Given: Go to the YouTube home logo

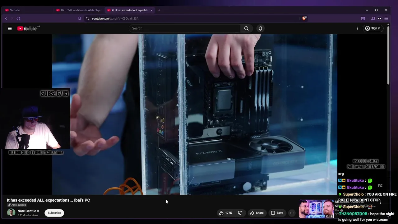Looking at the screenshot, I should [x=27, y=28].
